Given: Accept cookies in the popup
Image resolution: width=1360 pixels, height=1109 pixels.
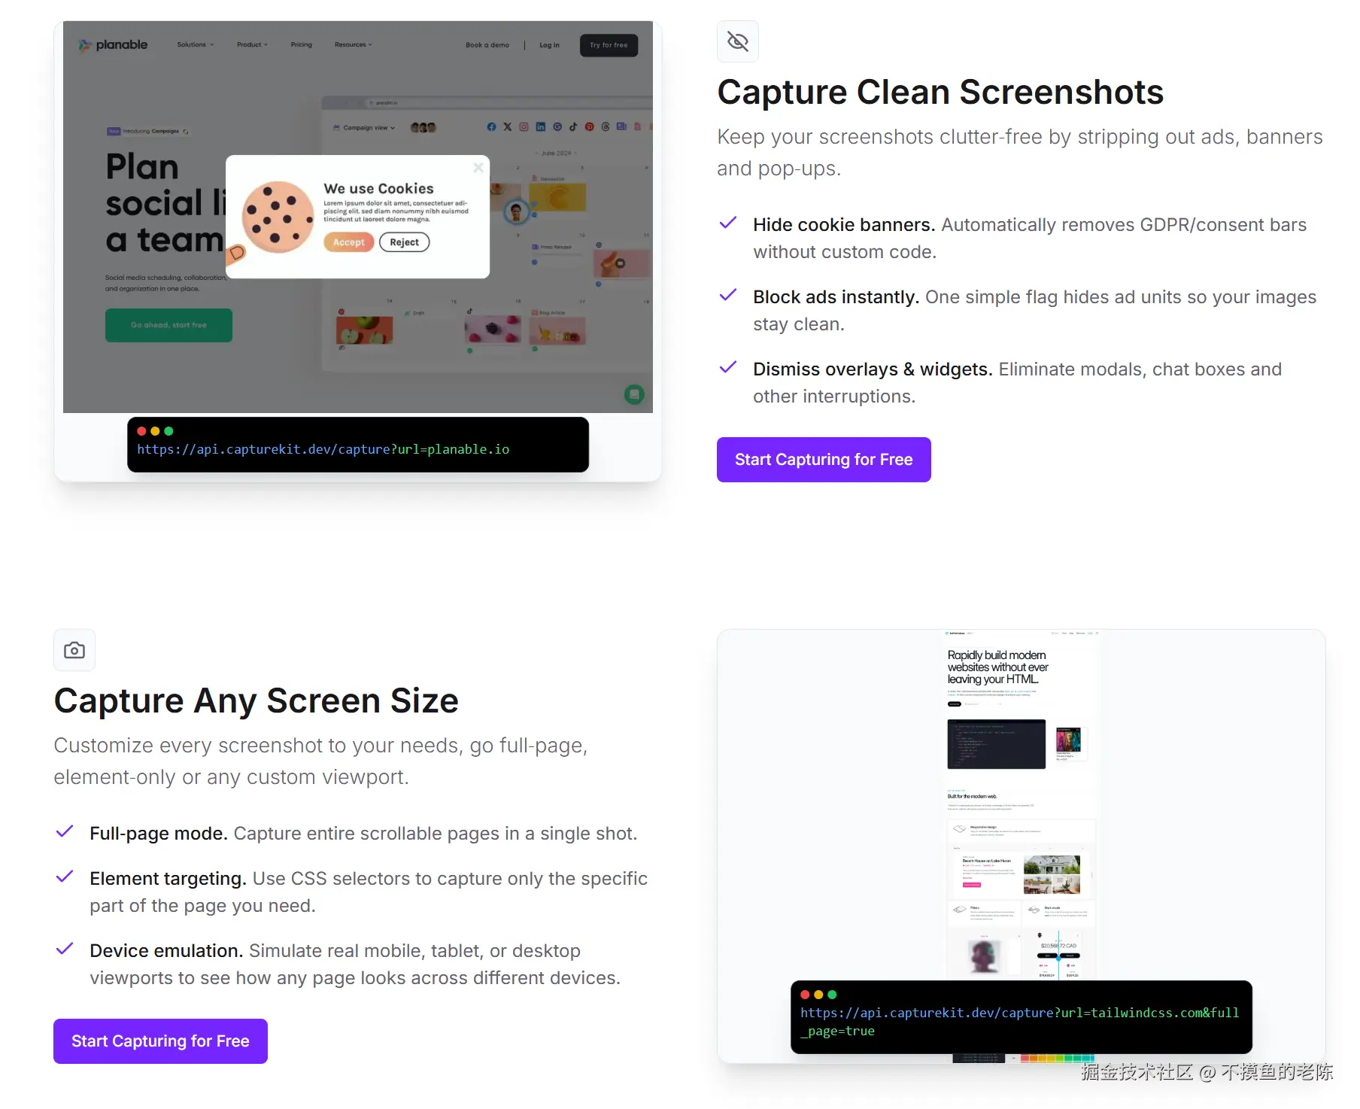Looking at the screenshot, I should click(349, 242).
